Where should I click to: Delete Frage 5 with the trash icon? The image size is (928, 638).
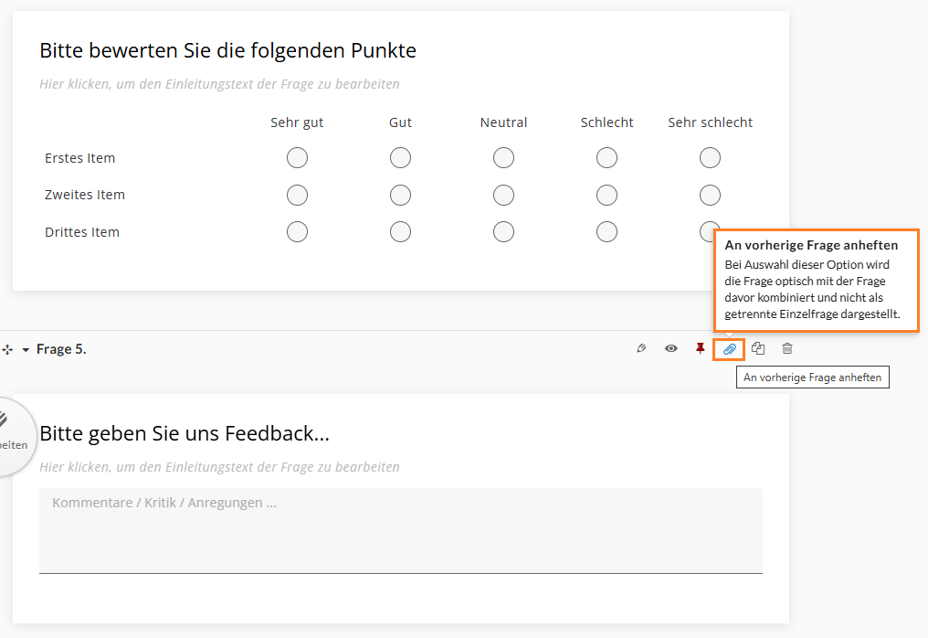(x=787, y=348)
